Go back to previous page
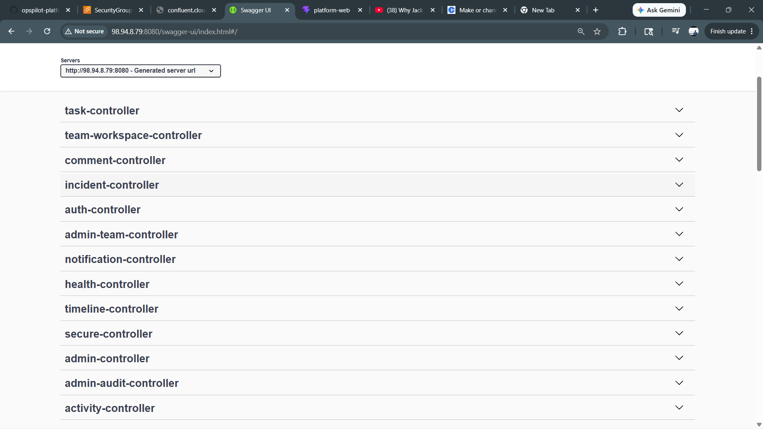Viewport: 763px width, 429px height. coord(11,31)
